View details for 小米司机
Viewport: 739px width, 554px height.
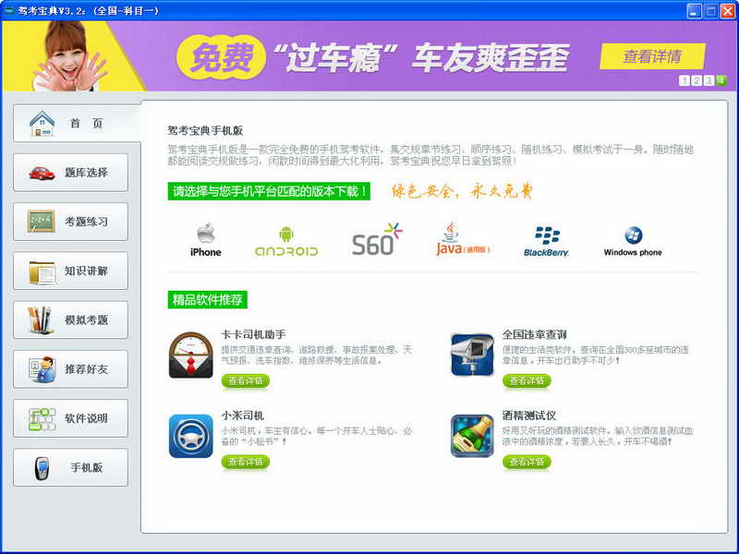pos(246,463)
